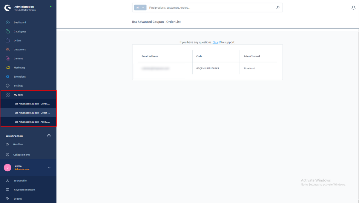Screen dimensions: 359x203
Task: Click the Sales Channel column header
Action: pos(252,56)
